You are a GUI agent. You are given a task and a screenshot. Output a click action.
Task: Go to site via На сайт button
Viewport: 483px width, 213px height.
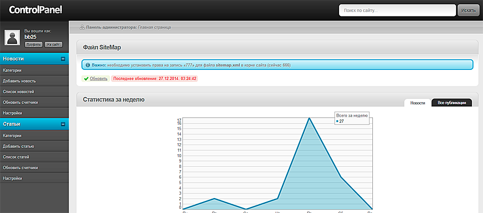pos(53,44)
